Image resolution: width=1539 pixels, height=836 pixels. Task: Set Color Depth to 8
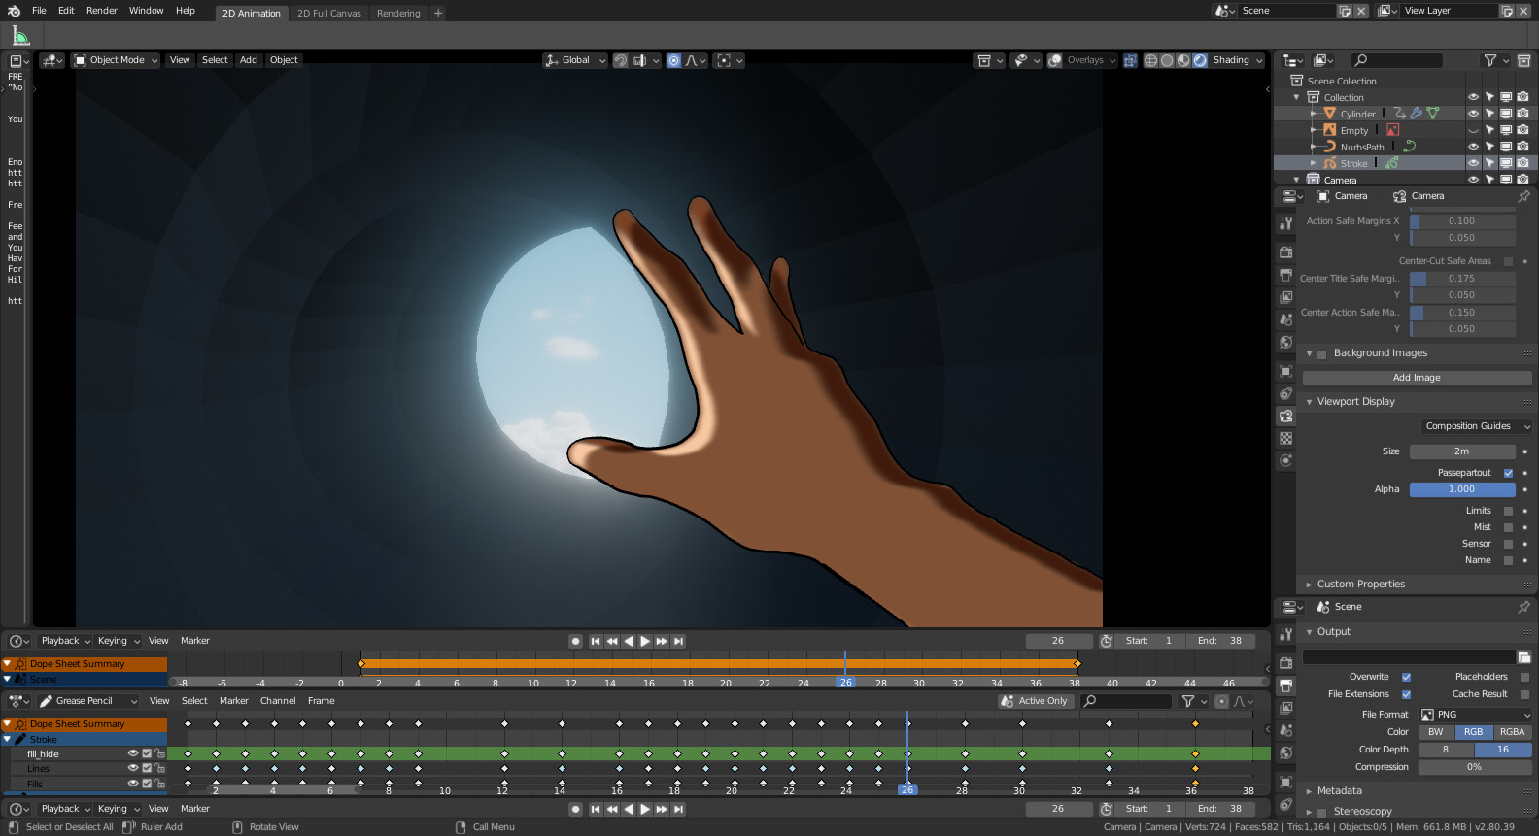point(1446,750)
